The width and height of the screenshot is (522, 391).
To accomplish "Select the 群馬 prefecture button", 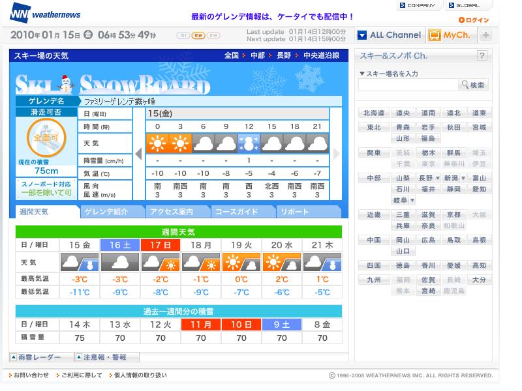I will point(453,153).
